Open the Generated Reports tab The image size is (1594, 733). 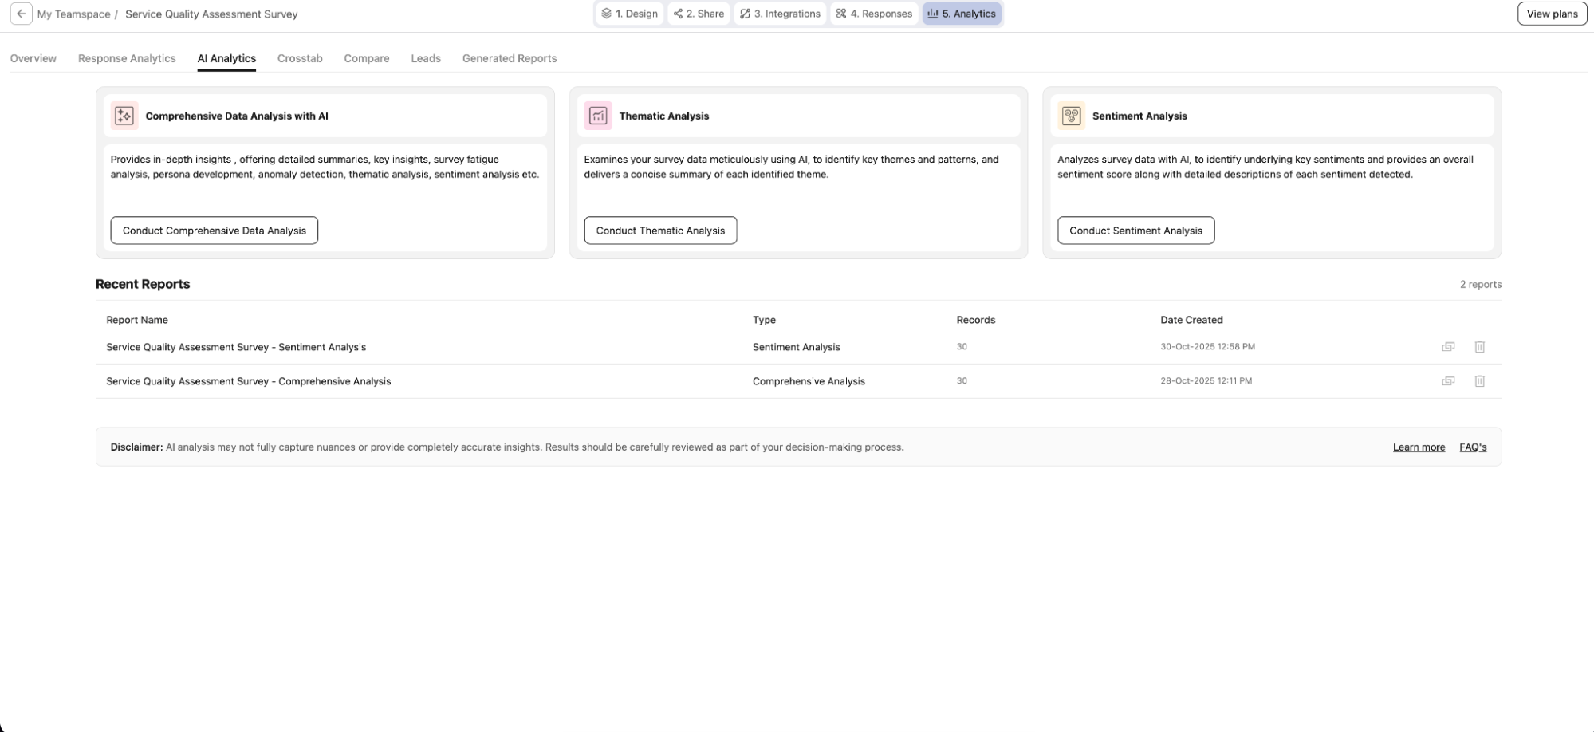pyautogui.click(x=509, y=58)
